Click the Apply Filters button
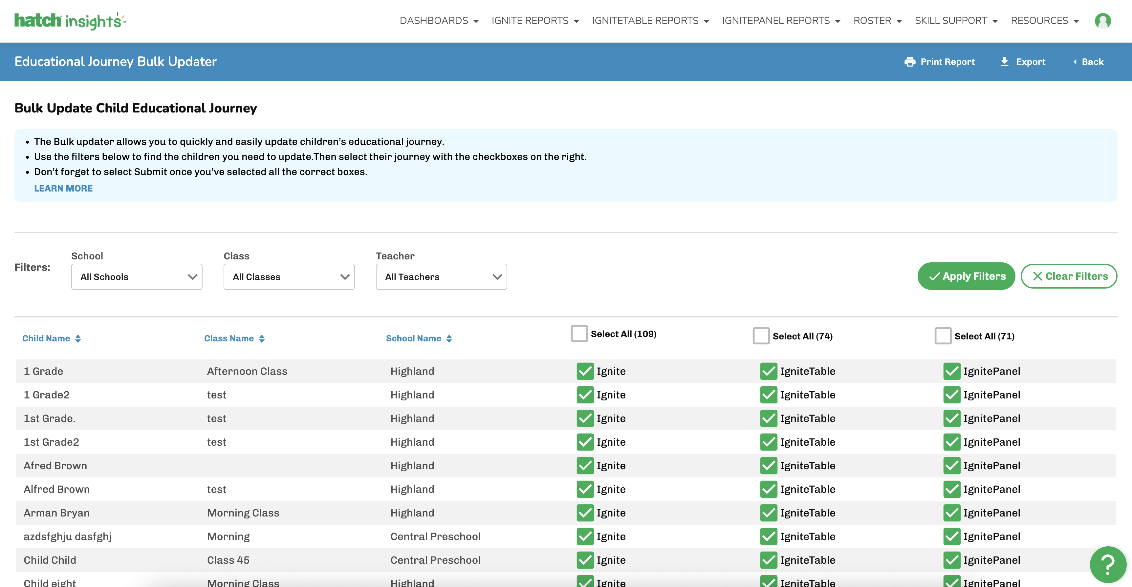The width and height of the screenshot is (1132, 587). point(966,276)
